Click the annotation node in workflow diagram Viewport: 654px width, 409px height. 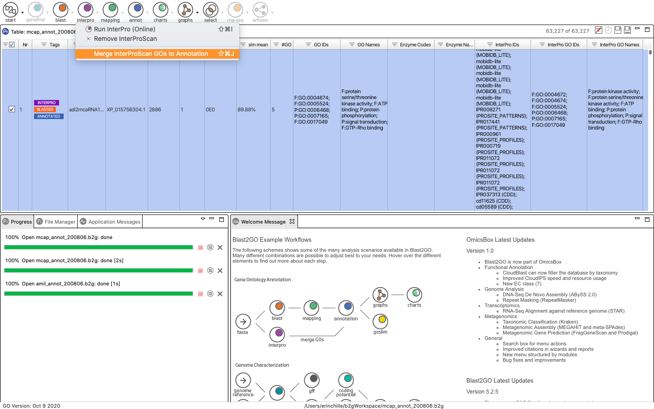click(346, 308)
